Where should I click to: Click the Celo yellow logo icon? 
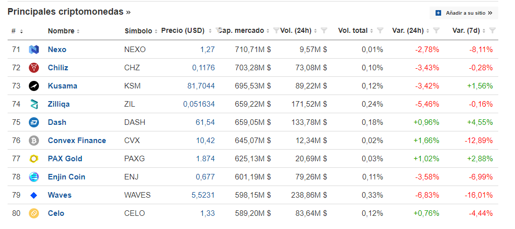pos(34,213)
